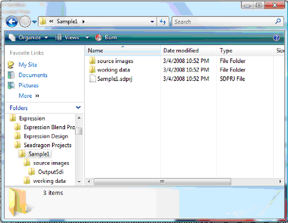Viewport: 288px width, 223px height.
Task: Collapse the Folders pane chevron
Action: [x=78, y=108]
